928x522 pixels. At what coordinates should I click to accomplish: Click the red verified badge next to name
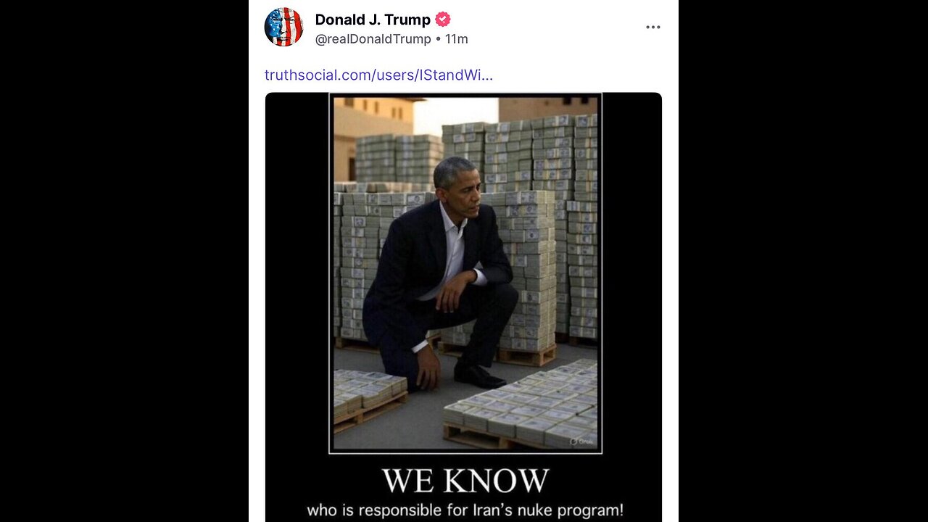tap(442, 20)
